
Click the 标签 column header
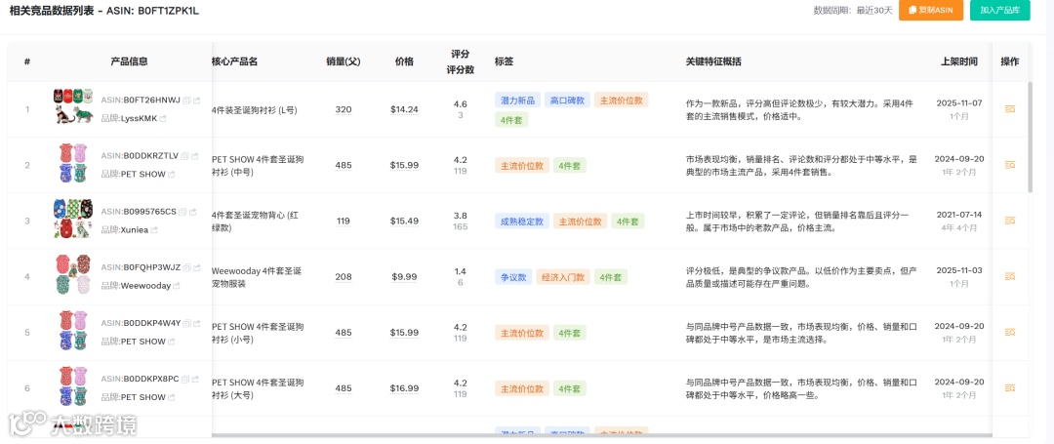(505, 61)
